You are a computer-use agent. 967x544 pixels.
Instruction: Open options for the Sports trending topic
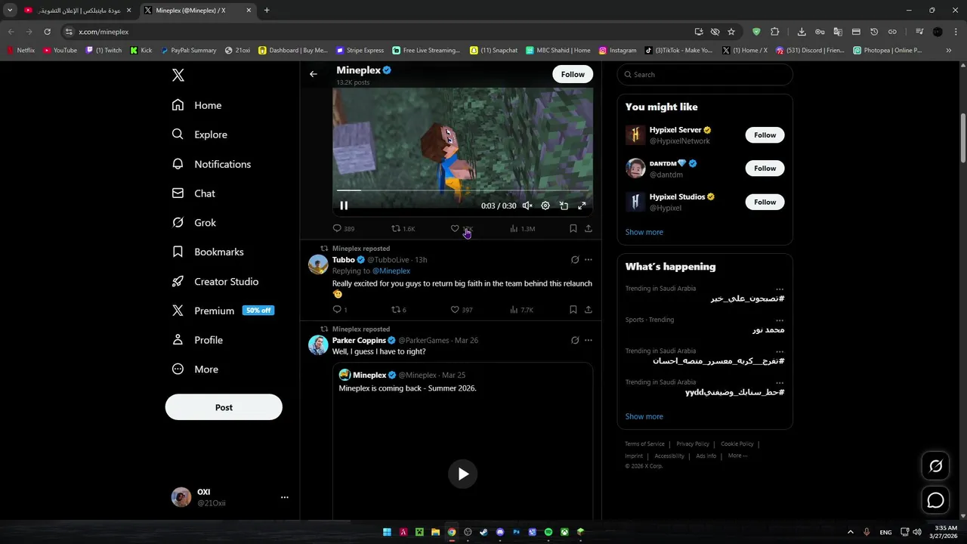780,320
